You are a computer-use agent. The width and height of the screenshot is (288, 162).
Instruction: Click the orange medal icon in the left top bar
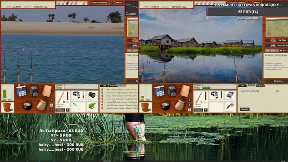click(x=84, y=3)
